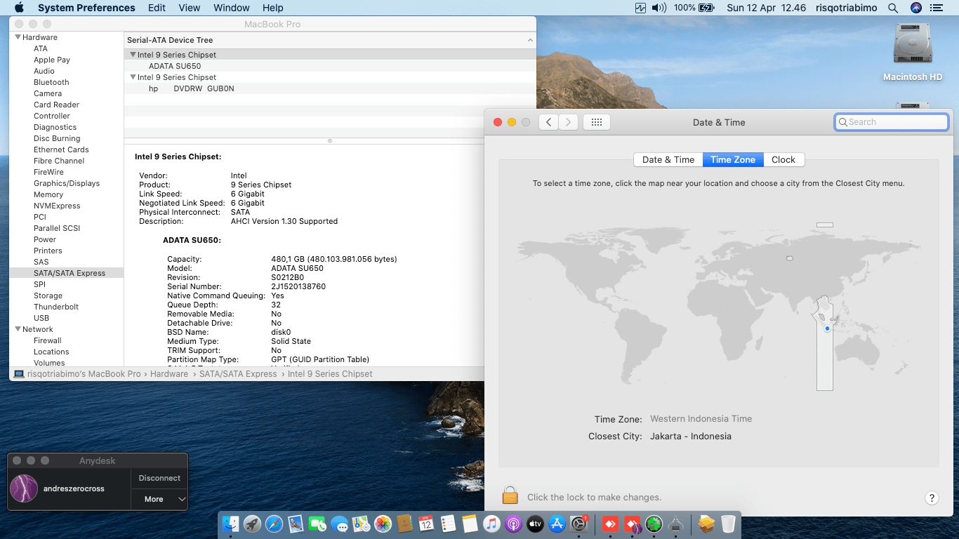Open the System Preferences menu
959x539 pixels.
pyautogui.click(x=86, y=8)
